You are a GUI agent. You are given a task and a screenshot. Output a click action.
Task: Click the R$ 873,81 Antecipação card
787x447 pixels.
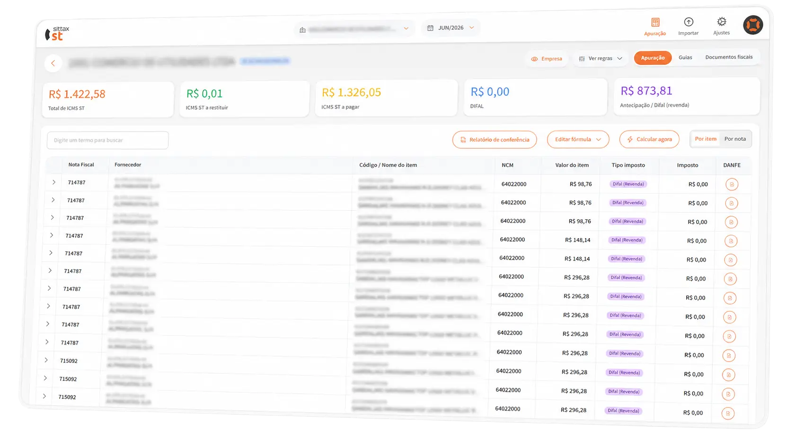point(687,96)
